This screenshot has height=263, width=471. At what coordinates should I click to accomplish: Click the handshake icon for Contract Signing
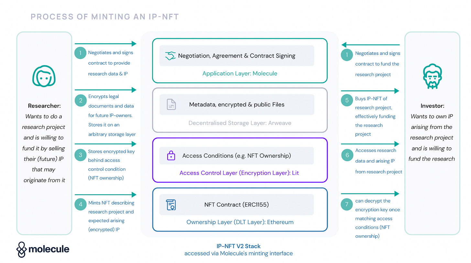pos(170,56)
